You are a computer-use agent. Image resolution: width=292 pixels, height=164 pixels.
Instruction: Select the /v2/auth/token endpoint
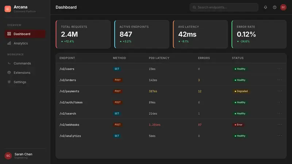click(71, 102)
